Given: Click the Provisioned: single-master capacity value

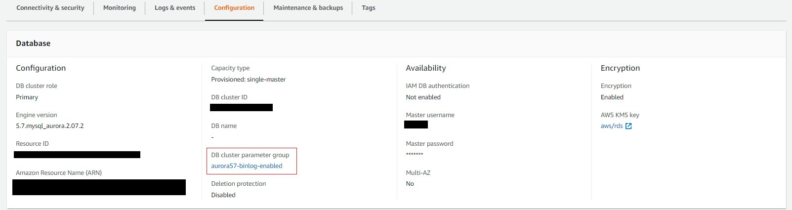Looking at the screenshot, I should pos(249,80).
